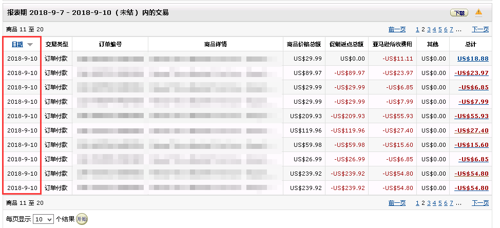Open page 6 in pagination below the table
The width and height of the screenshot is (500, 228).
click(446, 203)
